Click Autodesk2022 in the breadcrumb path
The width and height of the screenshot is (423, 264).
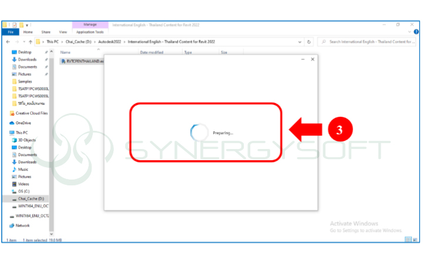[x=109, y=42]
